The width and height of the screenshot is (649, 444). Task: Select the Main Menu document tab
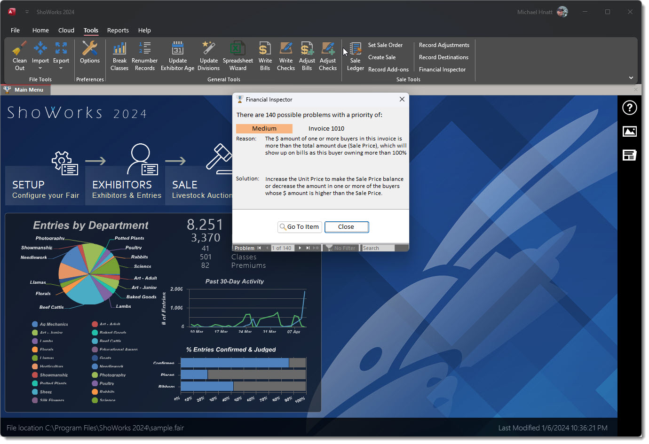(25, 90)
